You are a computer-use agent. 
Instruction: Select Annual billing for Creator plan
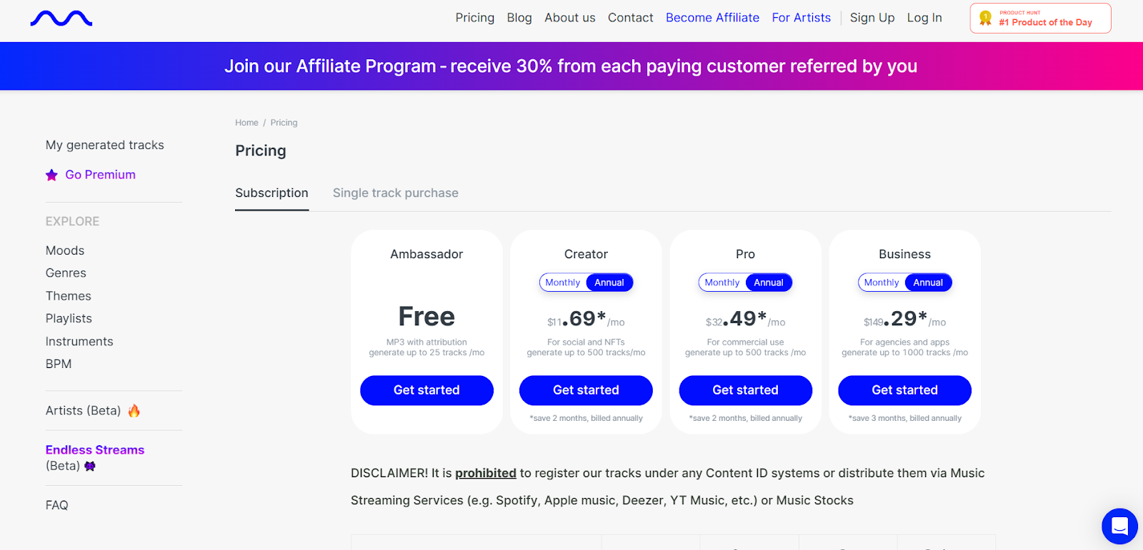point(609,282)
